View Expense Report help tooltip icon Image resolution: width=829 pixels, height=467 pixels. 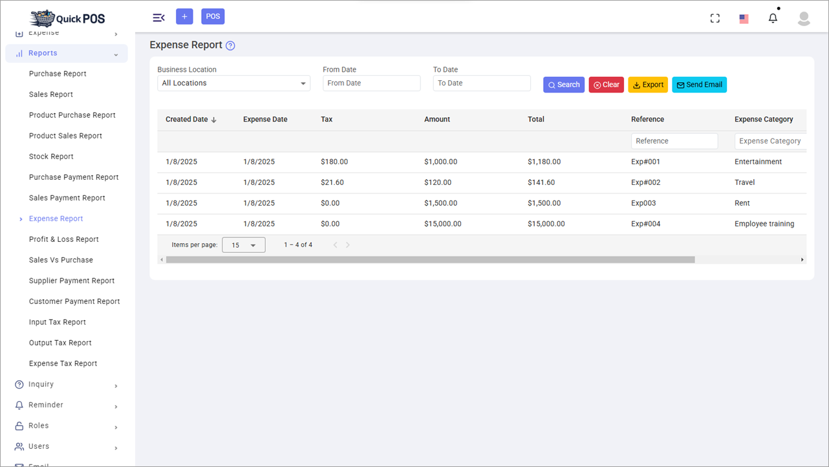(231, 45)
